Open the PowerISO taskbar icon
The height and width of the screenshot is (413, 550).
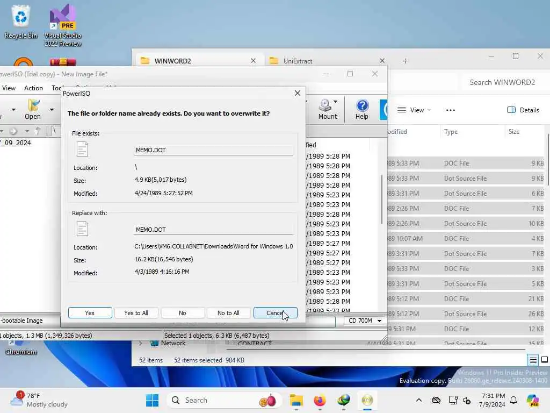[367, 400]
